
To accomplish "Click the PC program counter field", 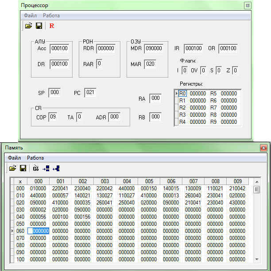I will pyautogui.click(x=90, y=93).
